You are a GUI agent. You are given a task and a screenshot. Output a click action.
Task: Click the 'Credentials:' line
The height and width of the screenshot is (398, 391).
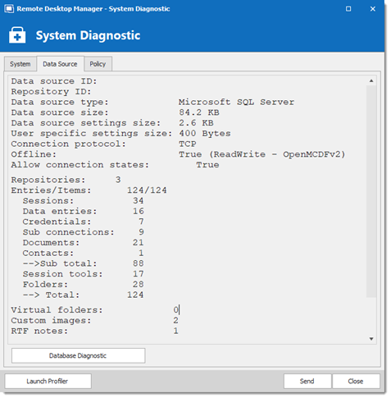point(83,222)
